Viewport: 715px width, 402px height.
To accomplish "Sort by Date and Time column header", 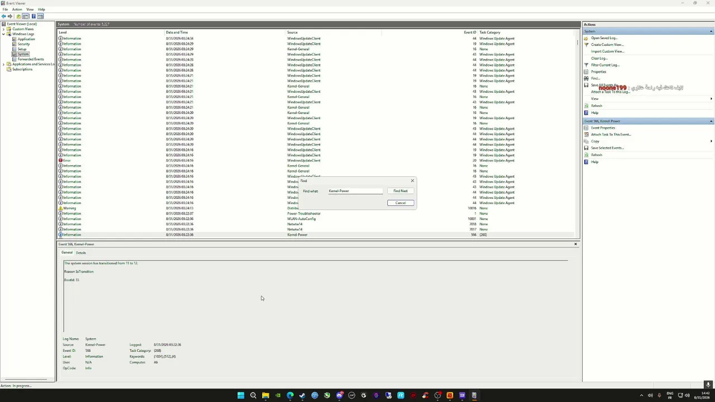I will tap(225, 32).
